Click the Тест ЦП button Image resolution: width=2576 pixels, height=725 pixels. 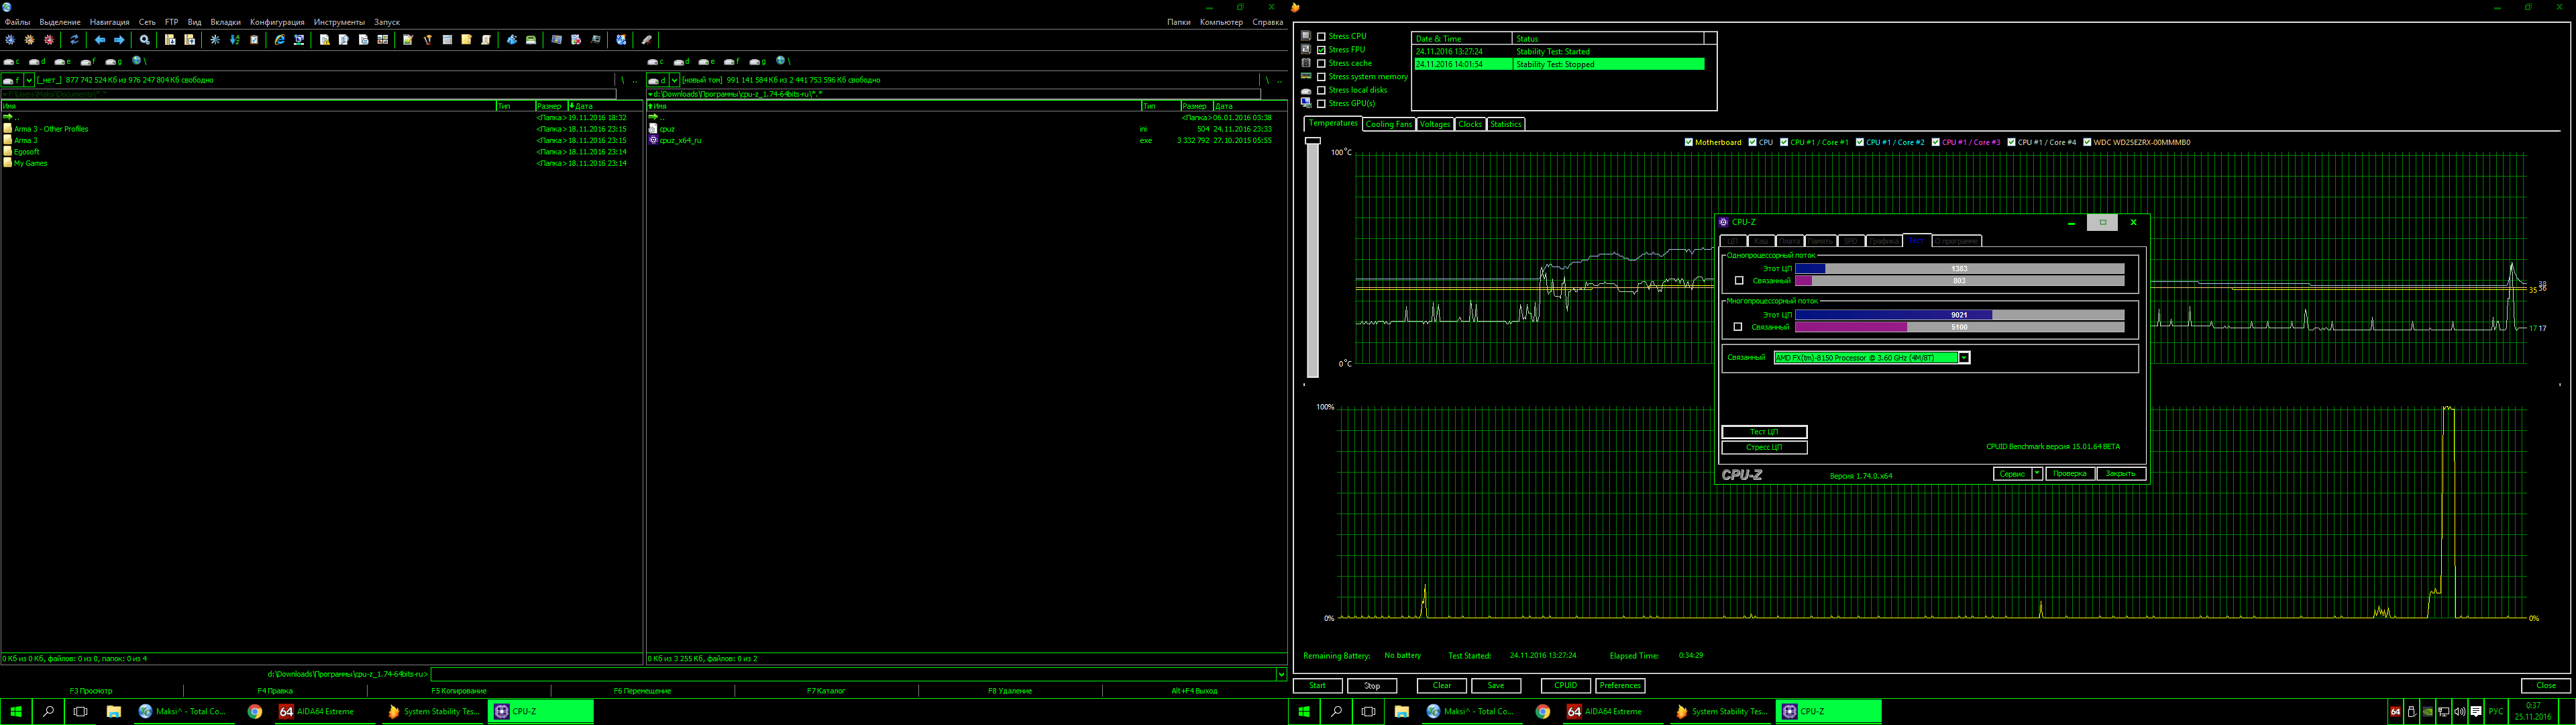click(1764, 432)
